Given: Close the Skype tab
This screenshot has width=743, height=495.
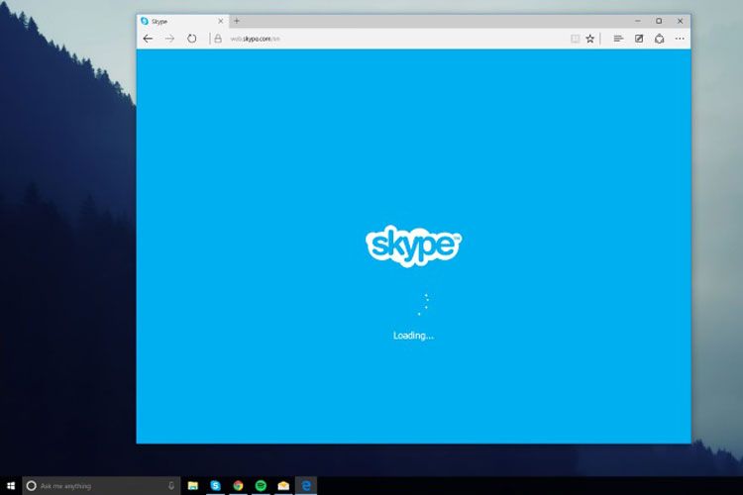Looking at the screenshot, I should (220, 22).
